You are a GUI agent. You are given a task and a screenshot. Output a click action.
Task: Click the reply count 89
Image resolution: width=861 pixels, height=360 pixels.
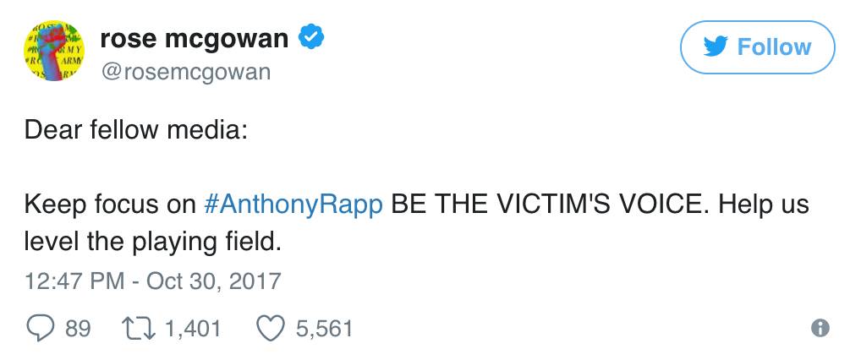78,328
